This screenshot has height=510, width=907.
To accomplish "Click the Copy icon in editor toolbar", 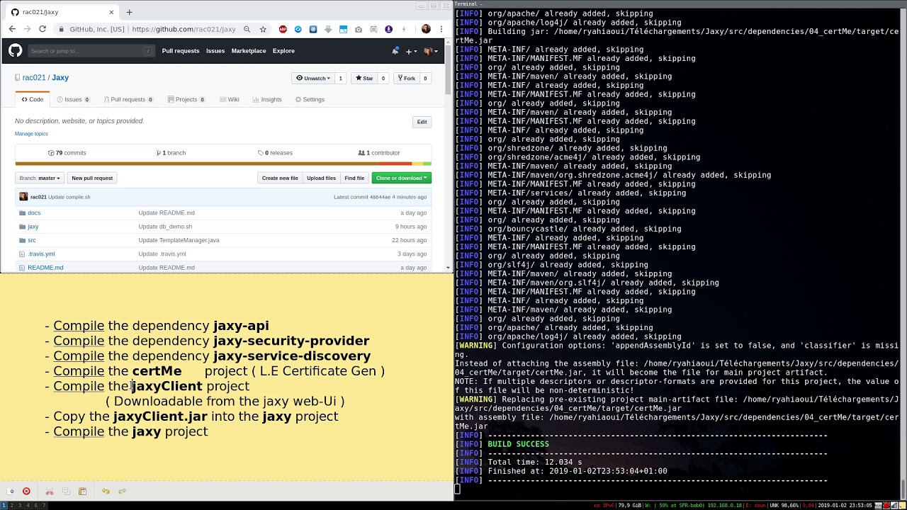I will [x=66, y=491].
